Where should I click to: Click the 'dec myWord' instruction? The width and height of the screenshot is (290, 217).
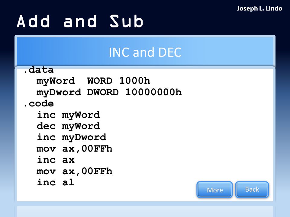pos(68,126)
